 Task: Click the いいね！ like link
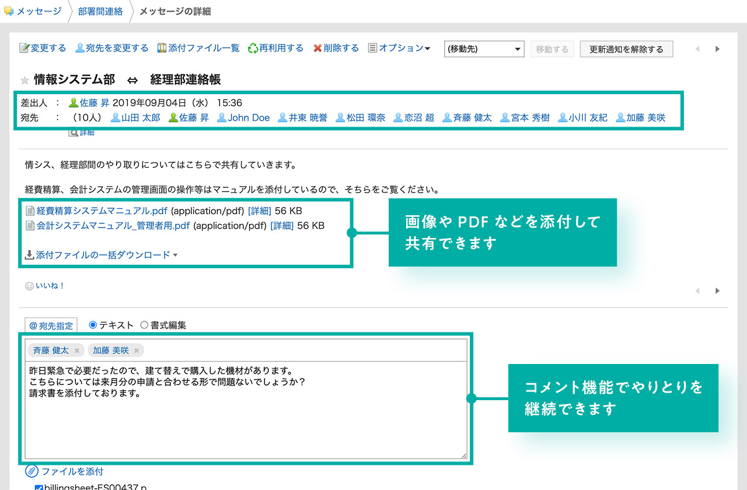[x=50, y=286]
